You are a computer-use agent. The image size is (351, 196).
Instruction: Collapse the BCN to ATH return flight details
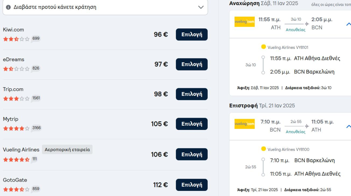[x=349, y=127]
